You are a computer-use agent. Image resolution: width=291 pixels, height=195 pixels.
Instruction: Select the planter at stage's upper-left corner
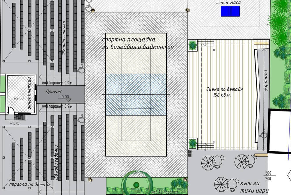click(193, 45)
